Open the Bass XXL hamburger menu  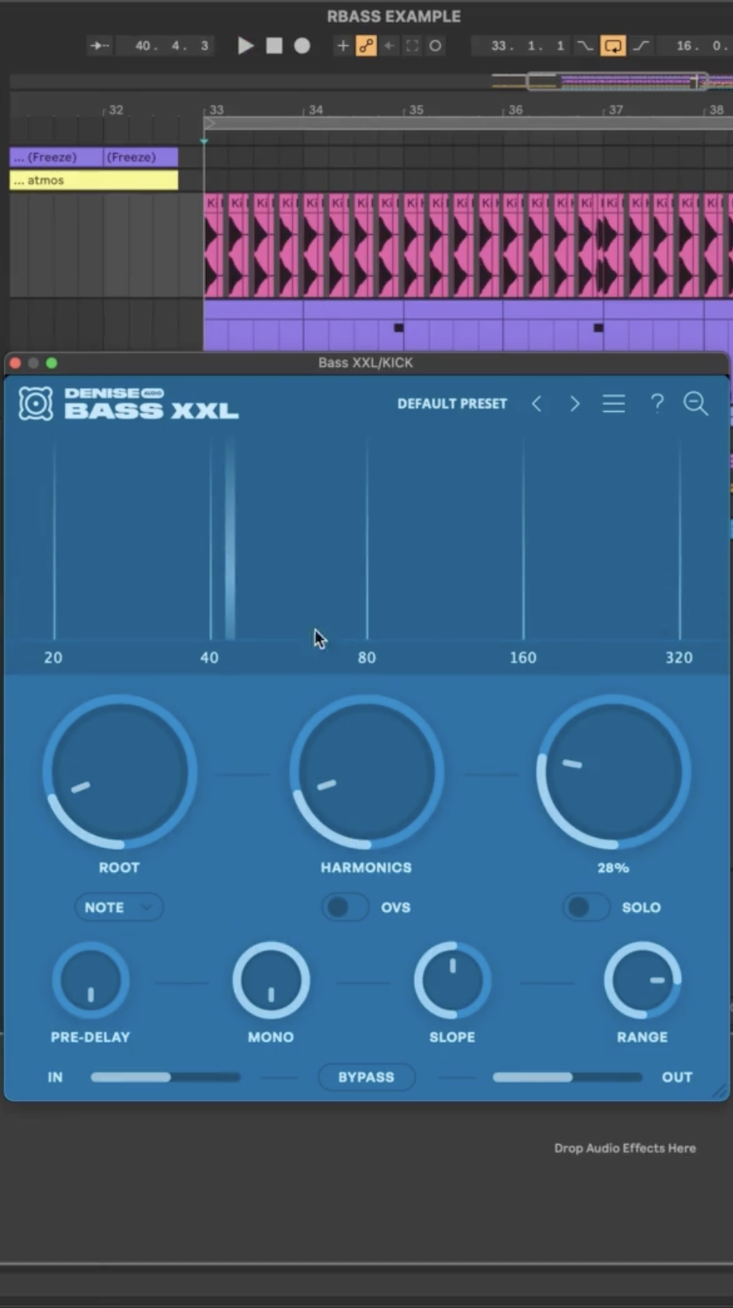614,403
